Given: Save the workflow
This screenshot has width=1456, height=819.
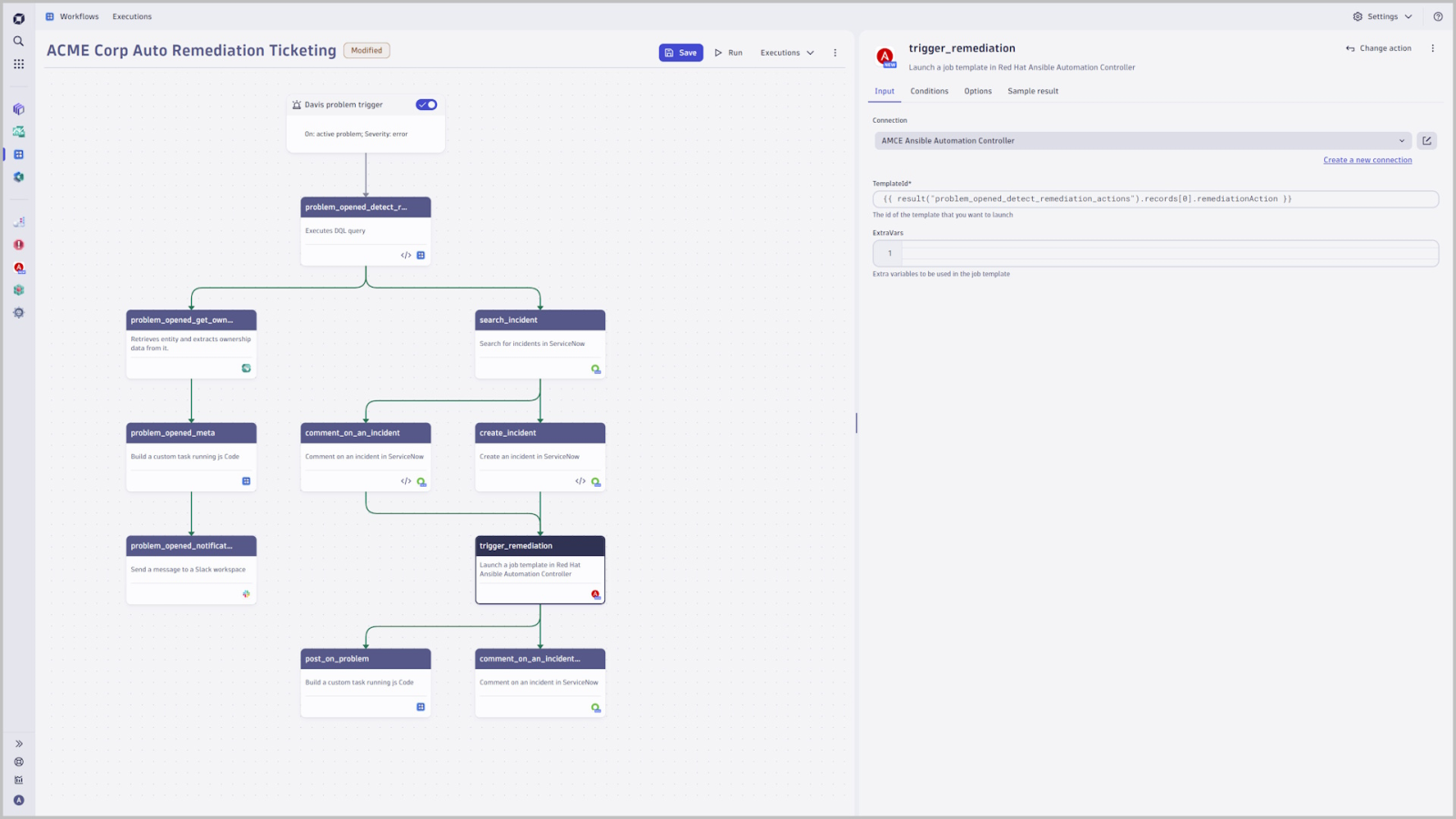Looking at the screenshot, I should (x=681, y=52).
